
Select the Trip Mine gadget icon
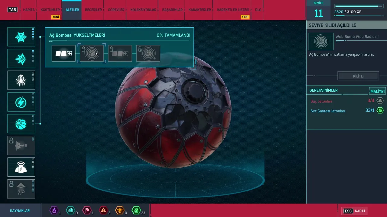pos(21,167)
